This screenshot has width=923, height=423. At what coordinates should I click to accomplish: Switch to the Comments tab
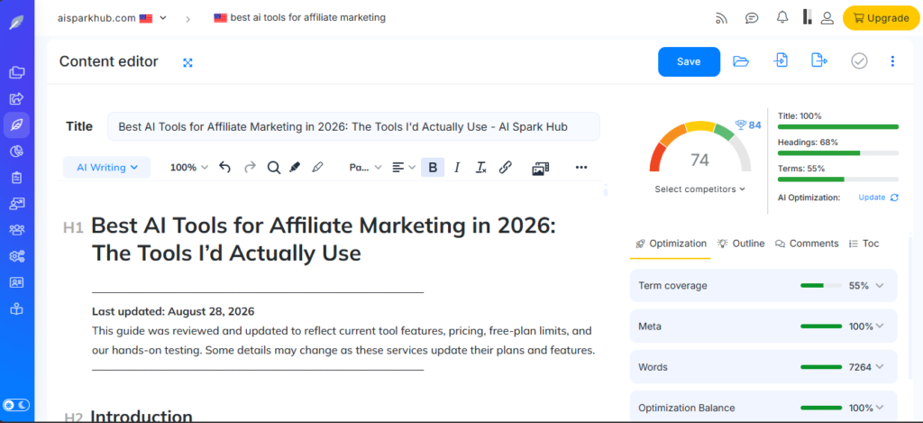click(807, 244)
